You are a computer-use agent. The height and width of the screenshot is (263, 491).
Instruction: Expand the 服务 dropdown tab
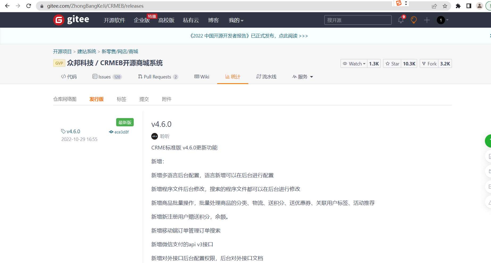coord(303,77)
